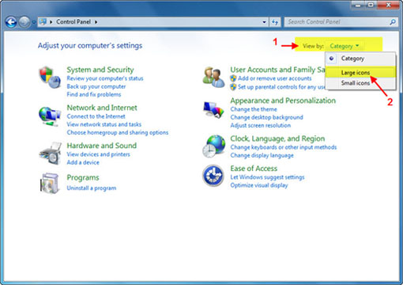This screenshot has width=403, height=285.
Task: Expand the address bar history dropdown
Action: [264, 22]
